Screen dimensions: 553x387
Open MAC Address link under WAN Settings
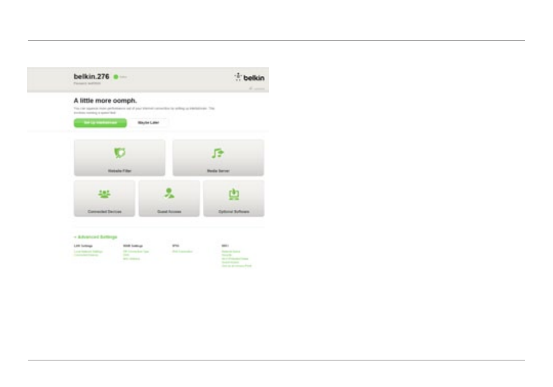[131, 259]
